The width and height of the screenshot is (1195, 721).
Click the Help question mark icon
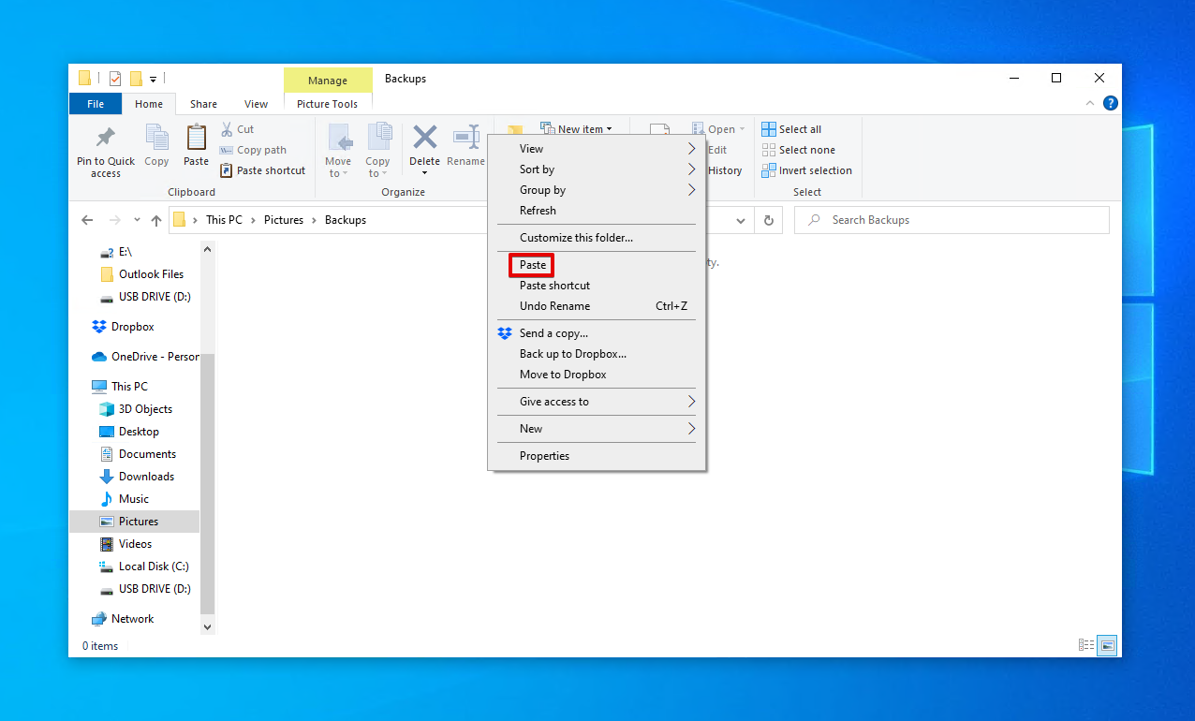pyautogui.click(x=1110, y=103)
